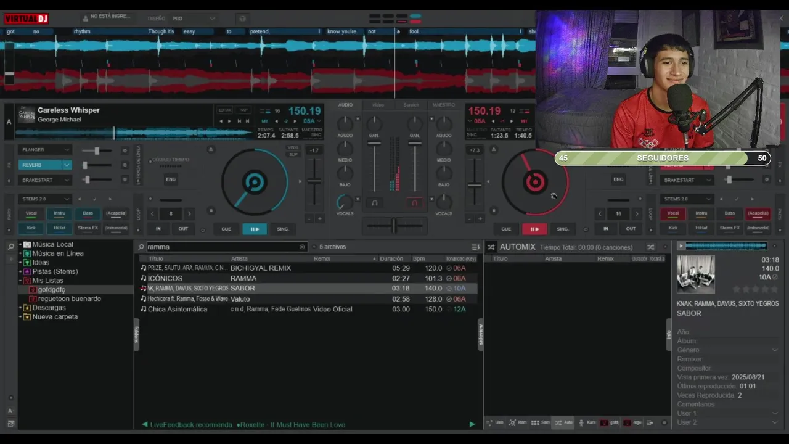Eject track from deck A

click(211, 149)
